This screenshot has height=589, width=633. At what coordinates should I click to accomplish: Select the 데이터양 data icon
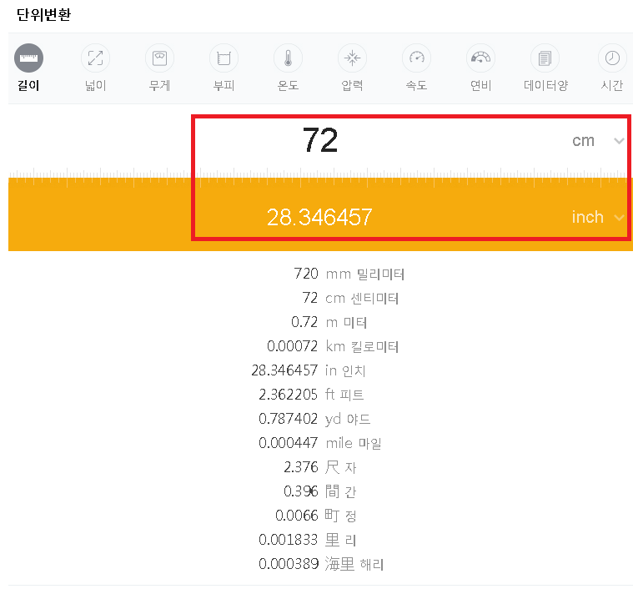point(545,58)
